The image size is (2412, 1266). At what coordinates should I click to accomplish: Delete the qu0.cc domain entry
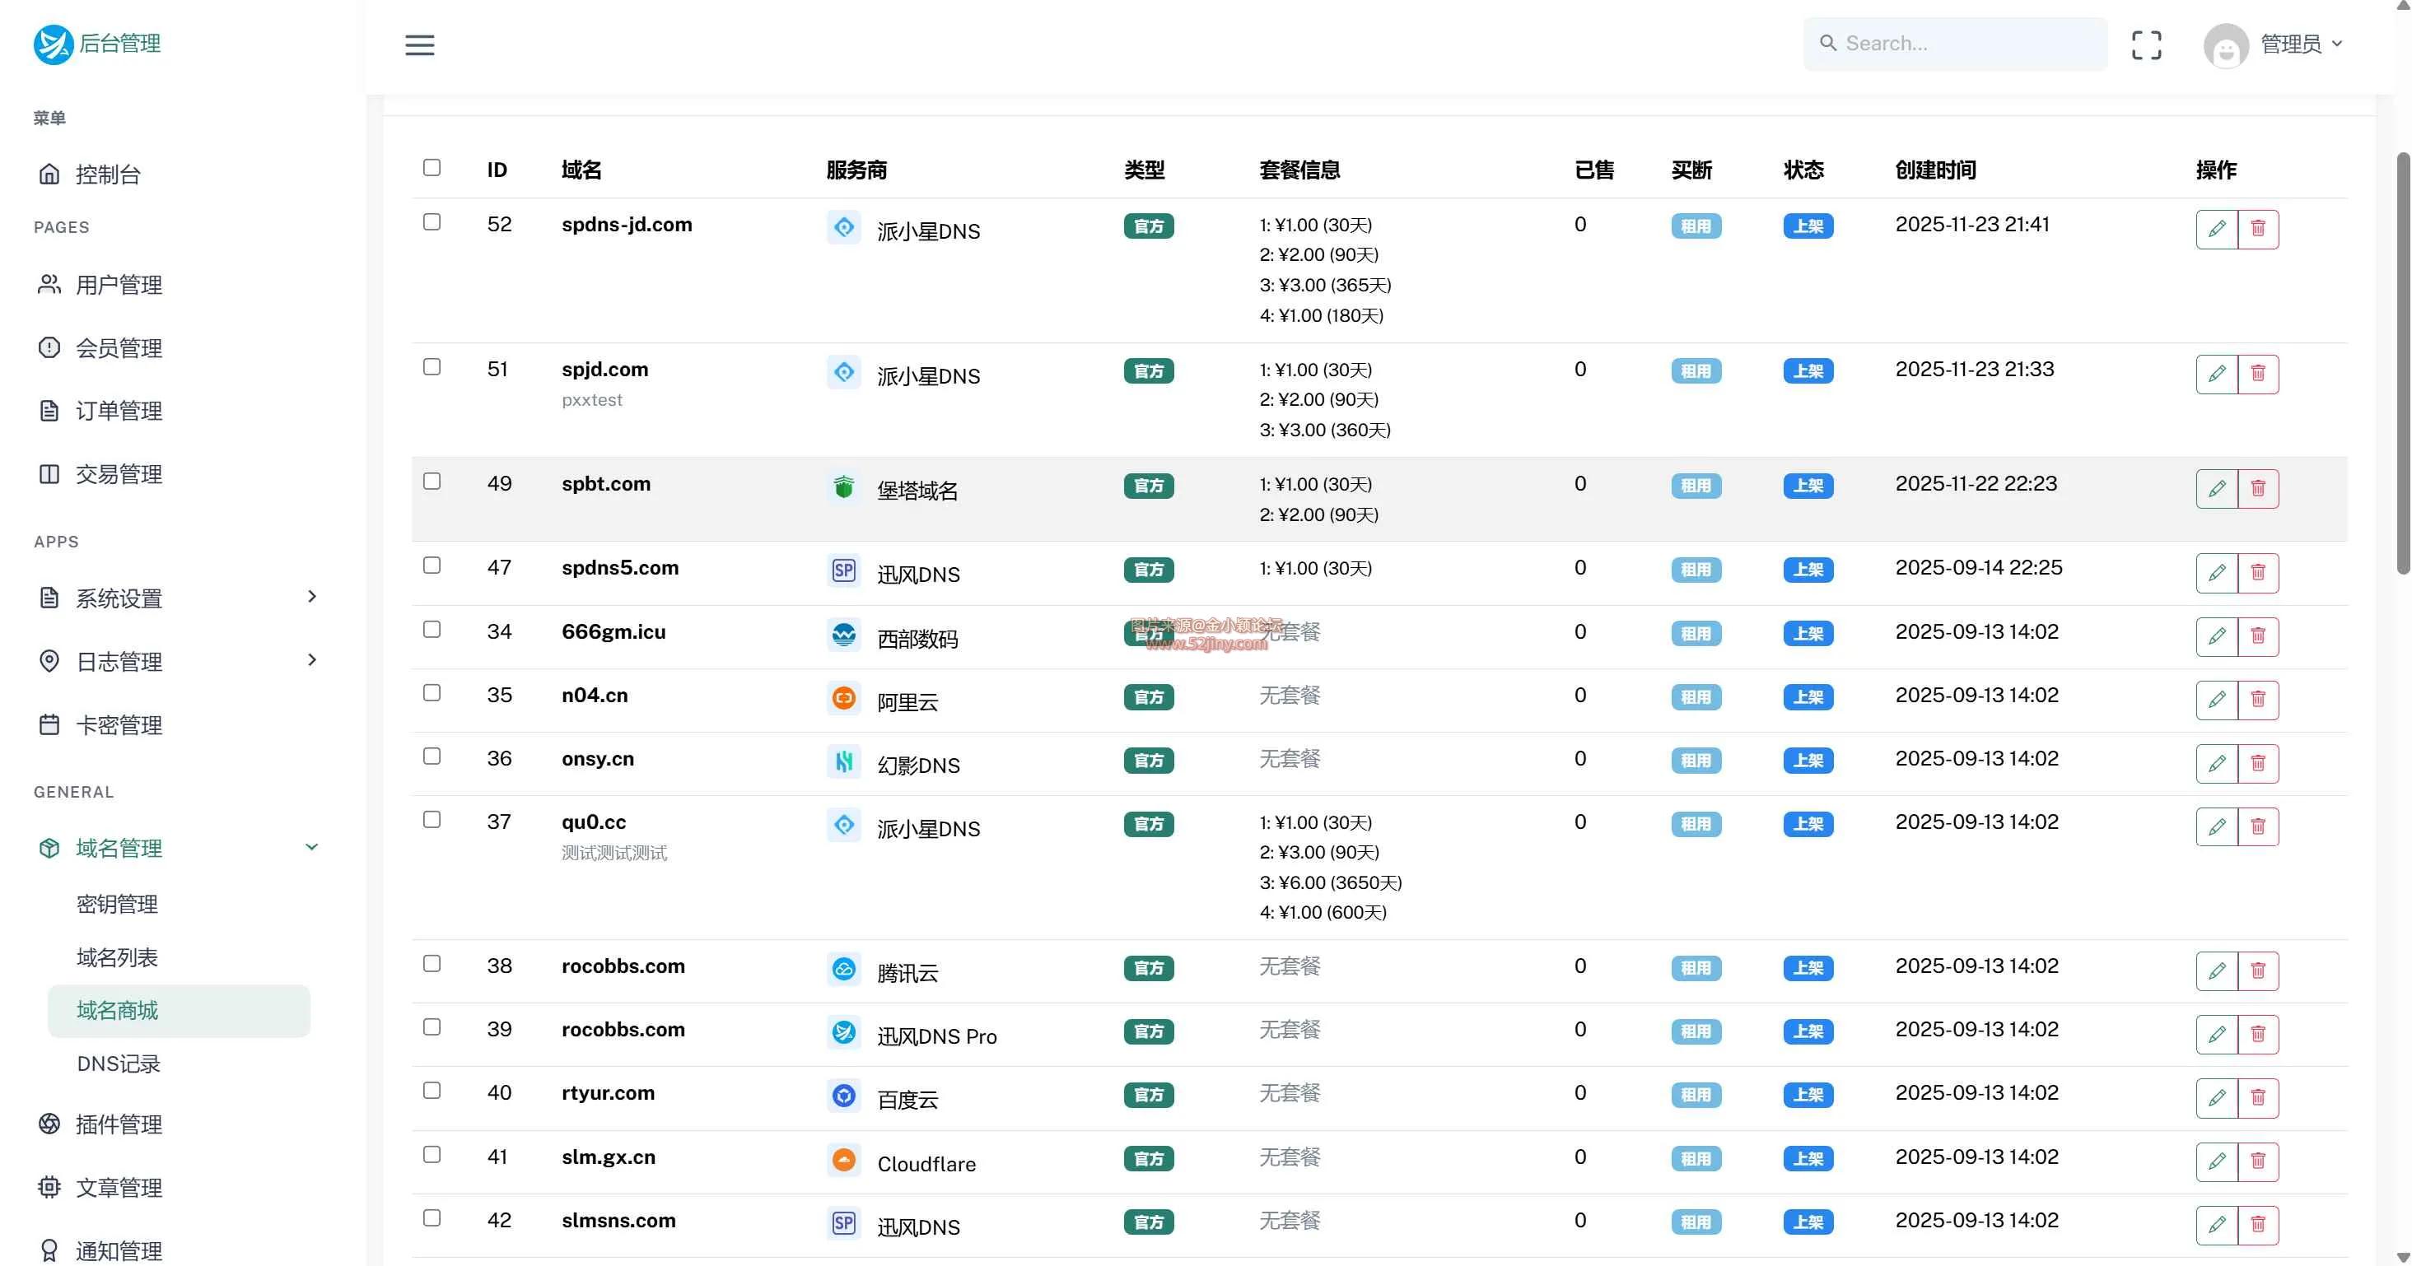pos(2257,826)
